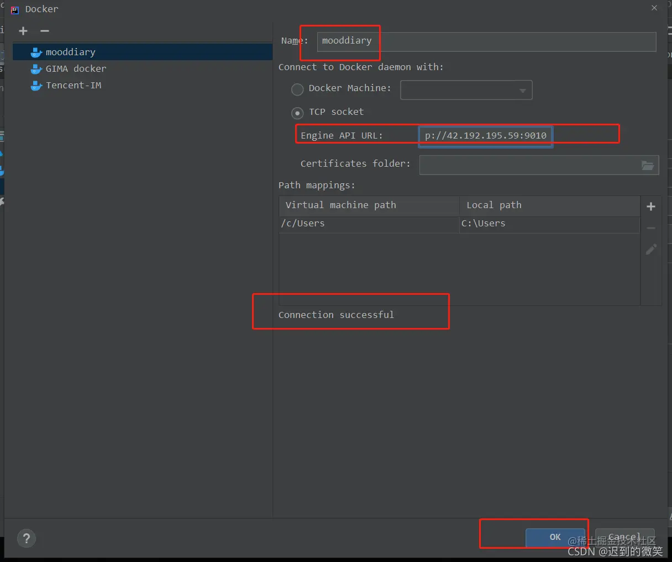Viewport: 672px width, 562px height.
Task: Sort by Virtual machine path column header
Action: [x=369, y=205]
